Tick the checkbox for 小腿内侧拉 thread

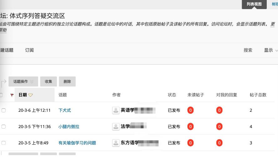3,126
